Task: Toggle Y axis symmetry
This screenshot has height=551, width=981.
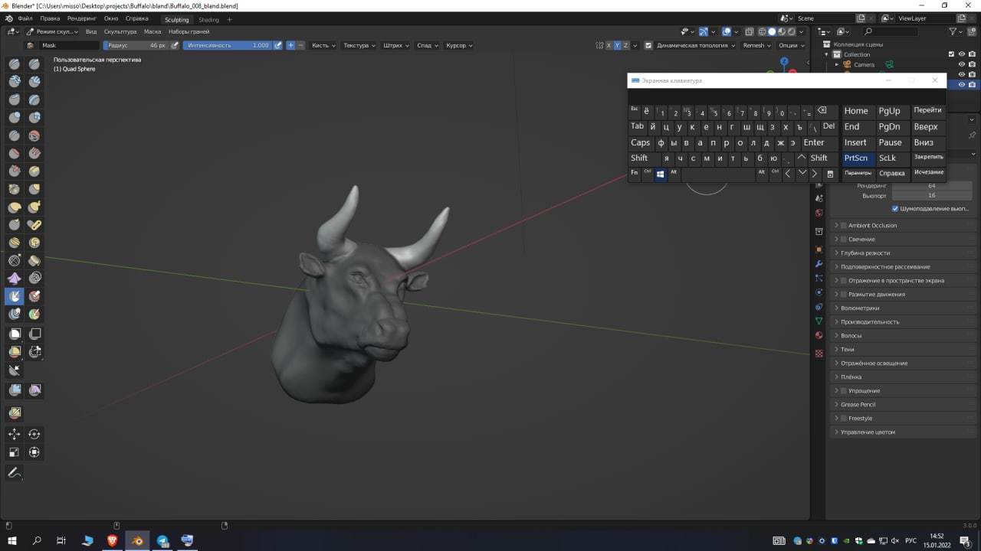Action: coord(618,45)
